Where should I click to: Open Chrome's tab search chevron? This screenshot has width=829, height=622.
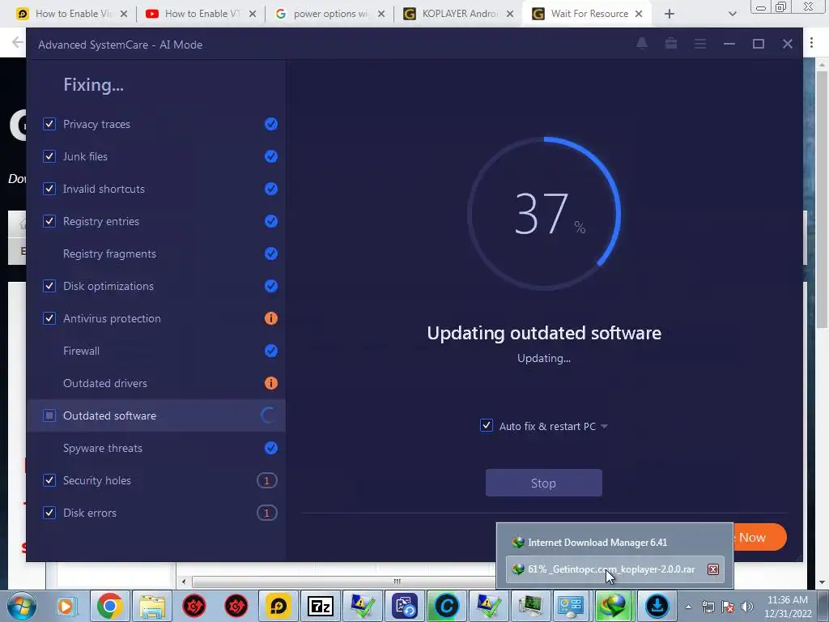[732, 14]
